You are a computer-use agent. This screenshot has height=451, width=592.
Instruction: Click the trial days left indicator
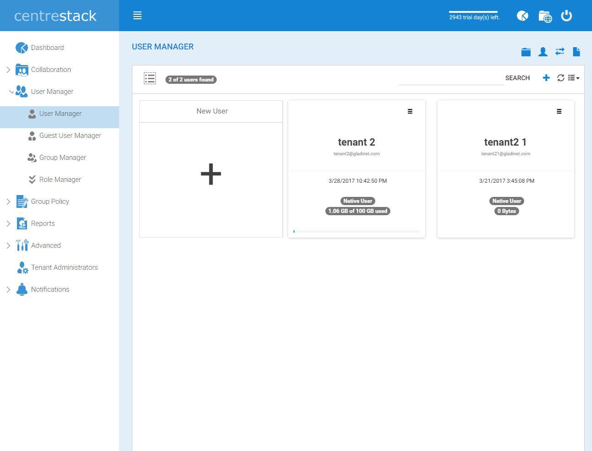(x=474, y=16)
